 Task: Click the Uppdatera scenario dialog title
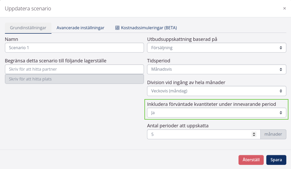pyautogui.click(x=28, y=8)
